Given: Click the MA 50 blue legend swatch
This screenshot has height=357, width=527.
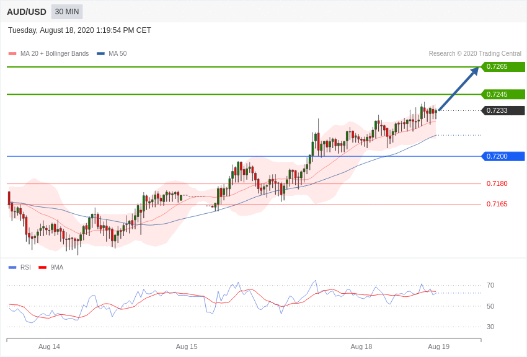Looking at the screenshot, I should point(100,53).
